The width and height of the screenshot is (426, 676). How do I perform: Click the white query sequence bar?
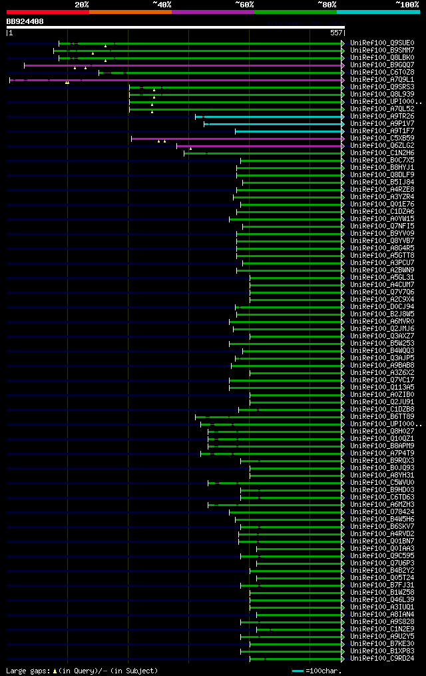(175, 27)
